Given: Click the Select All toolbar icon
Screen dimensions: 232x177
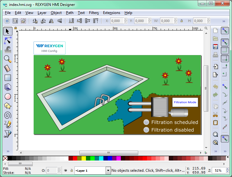Looking at the screenshot, I should click(7, 21).
